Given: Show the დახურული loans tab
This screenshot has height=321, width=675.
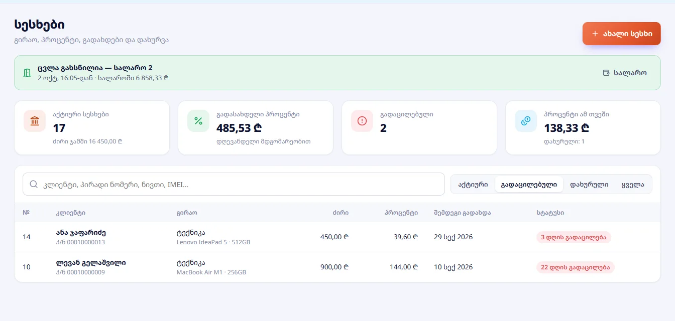Looking at the screenshot, I should pyautogui.click(x=589, y=184).
